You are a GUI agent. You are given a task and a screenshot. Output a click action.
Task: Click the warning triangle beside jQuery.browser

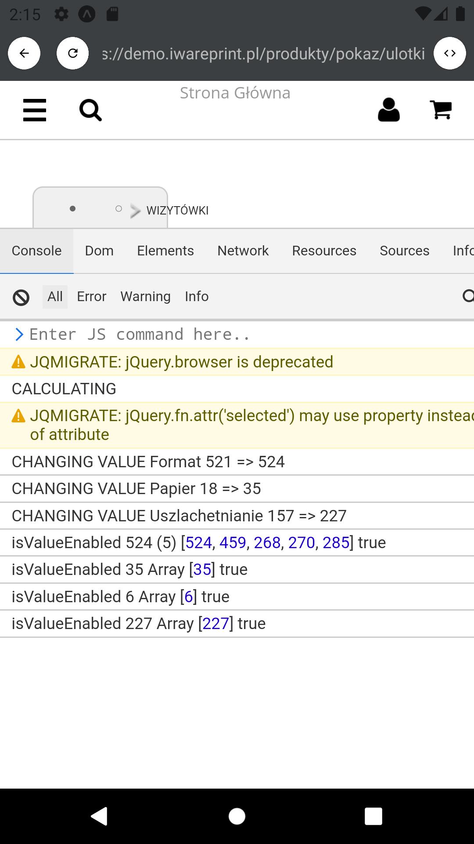18,362
